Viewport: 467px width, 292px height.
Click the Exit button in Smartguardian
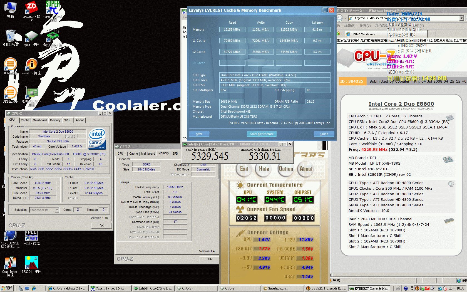pos(244,169)
